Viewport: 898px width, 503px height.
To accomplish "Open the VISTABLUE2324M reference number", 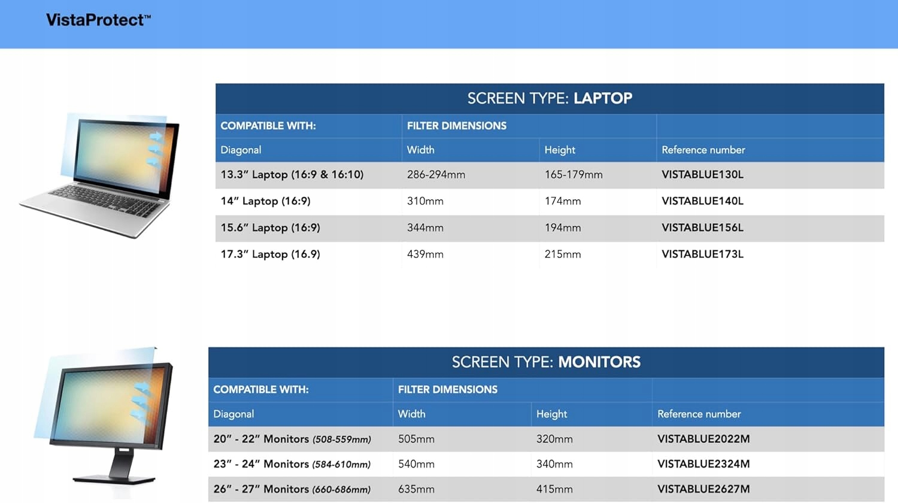I will [703, 464].
